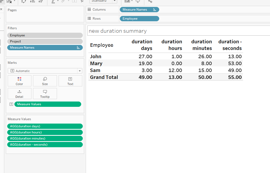Click the Clear Sheet toolbar icon

[x=9, y=1]
